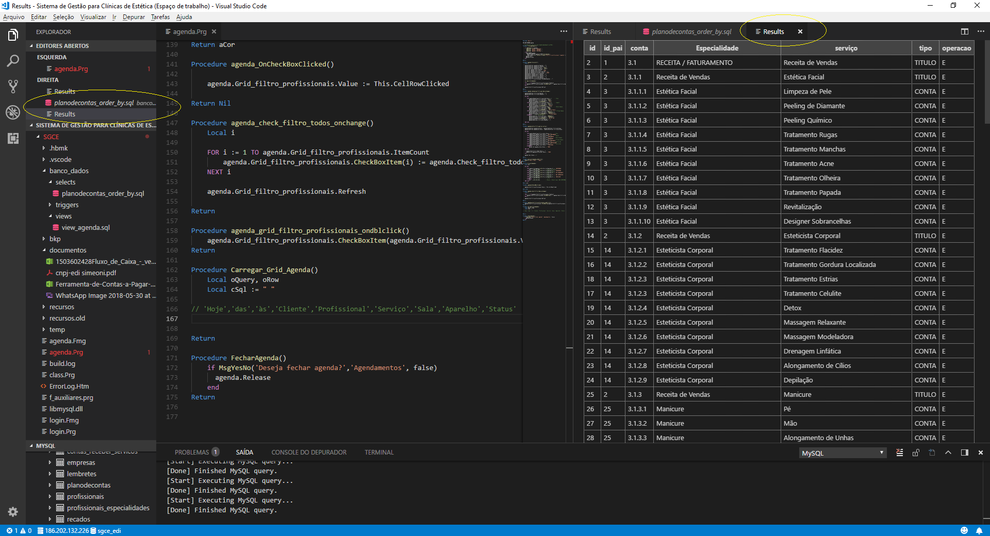Click the feedback smiley icon
The image size is (990, 536).
[964, 530]
